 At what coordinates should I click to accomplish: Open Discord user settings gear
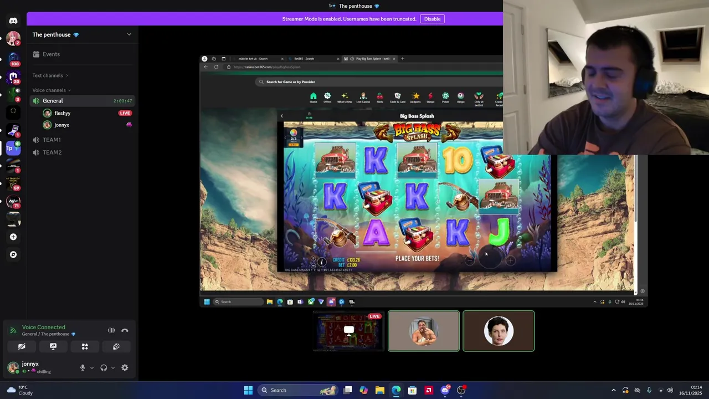tap(125, 367)
